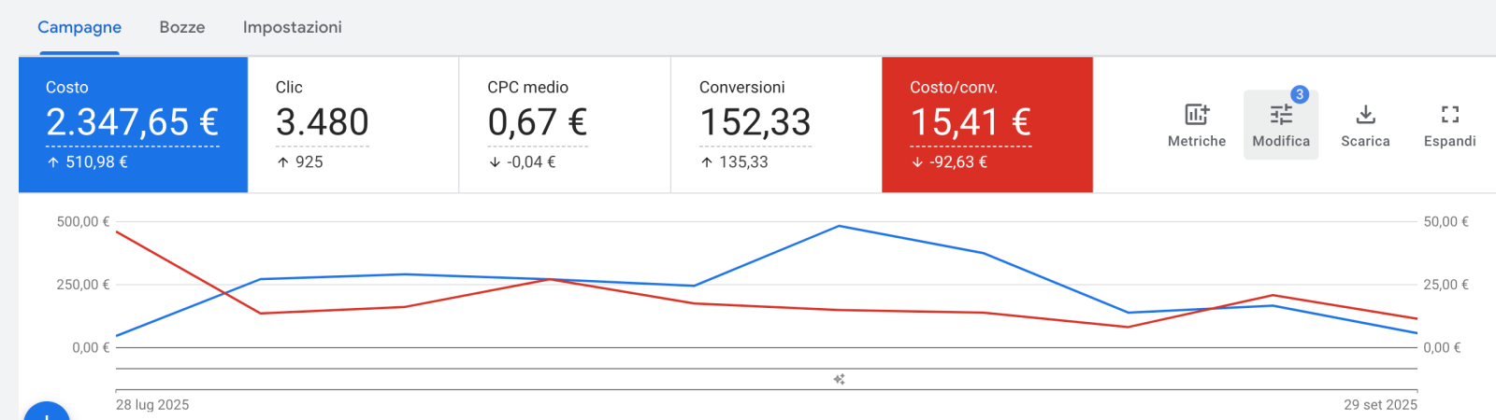Expand the chart with the Espandi icon
Image resolution: width=1496 pixels, height=420 pixels.
(x=1450, y=115)
